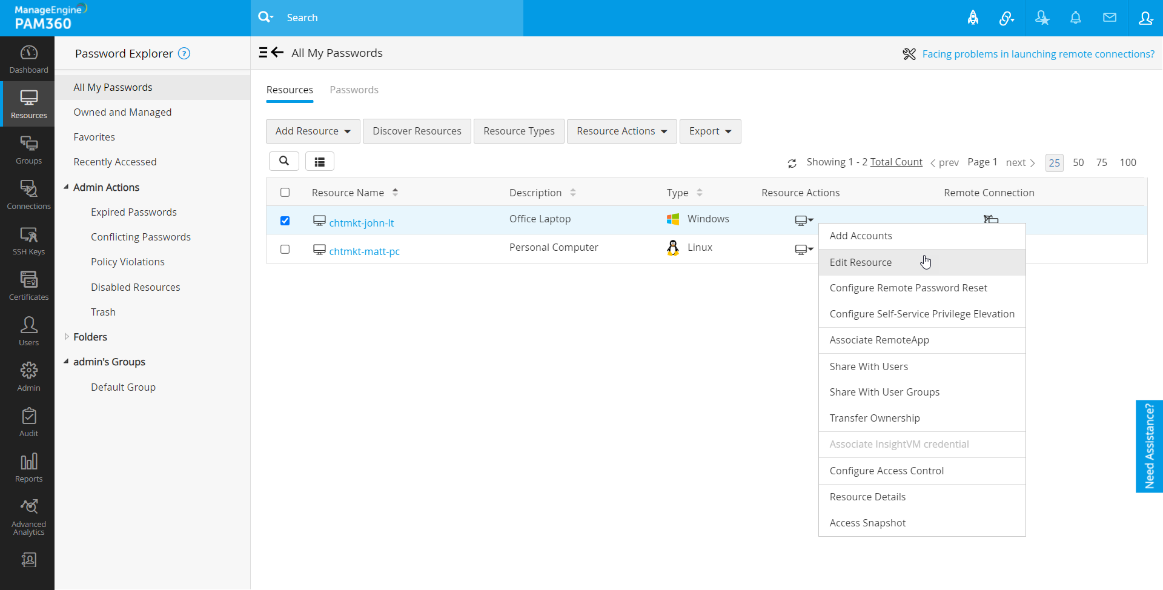
Task: Expand the Folders tree node
Action: tap(67, 337)
